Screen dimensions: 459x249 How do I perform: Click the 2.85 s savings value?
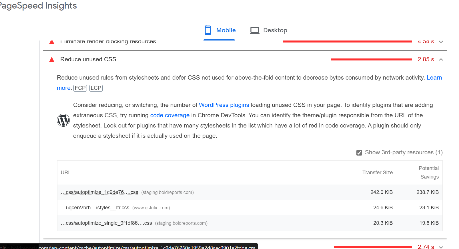tap(426, 59)
